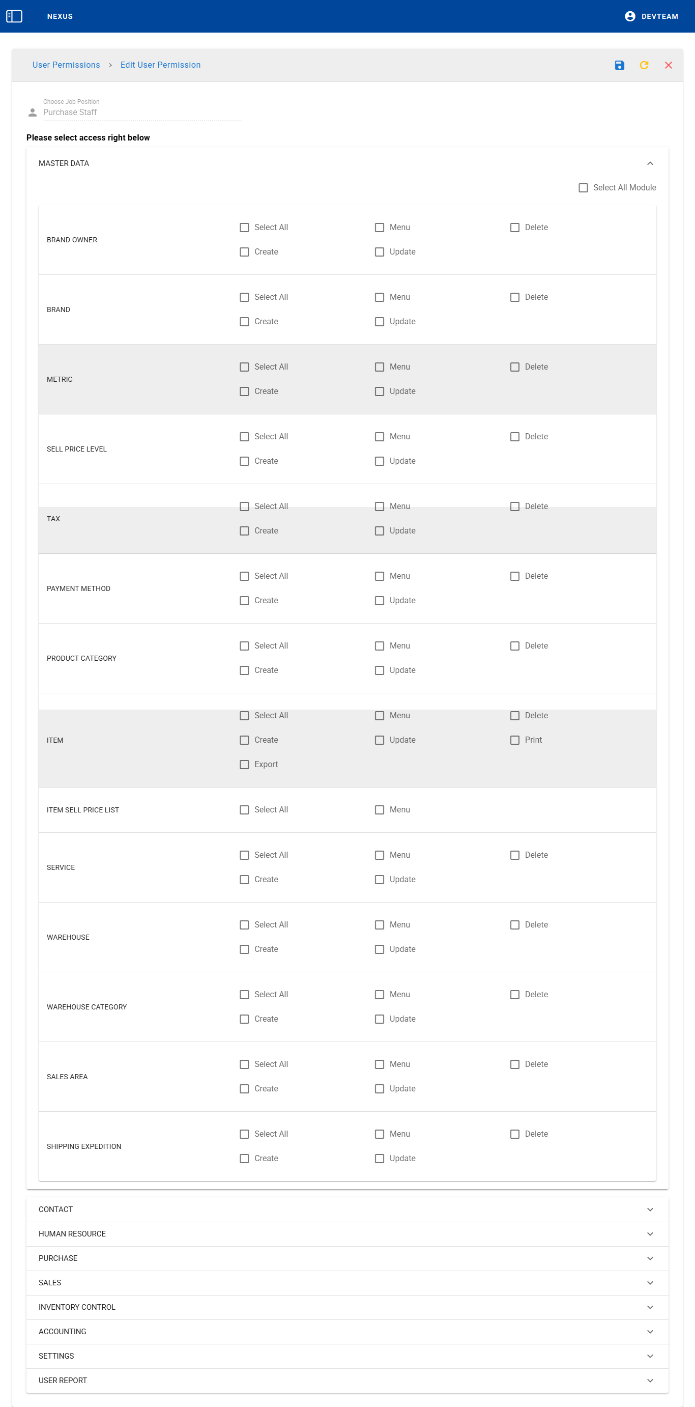This screenshot has height=1407, width=695.
Task: Click the NEXUS app title
Action: point(60,16)
